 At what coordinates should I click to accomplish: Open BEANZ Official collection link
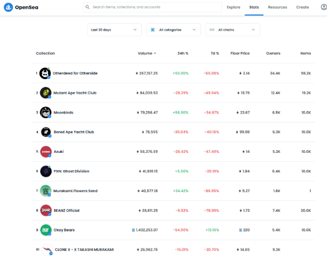coord(66,210)
